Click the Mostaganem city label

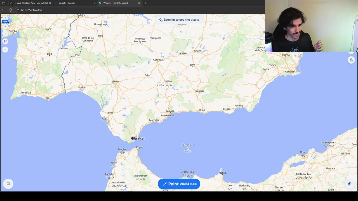[329, 143]
